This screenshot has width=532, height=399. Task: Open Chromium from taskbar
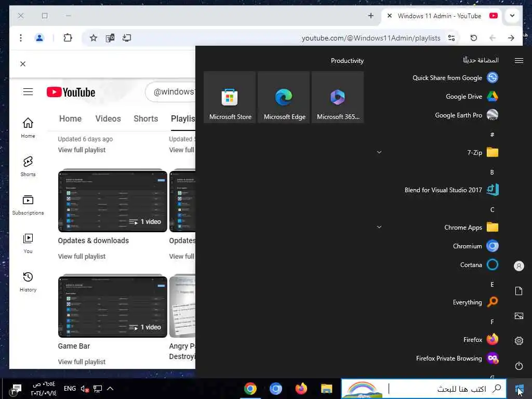click(x=275, y=389)
